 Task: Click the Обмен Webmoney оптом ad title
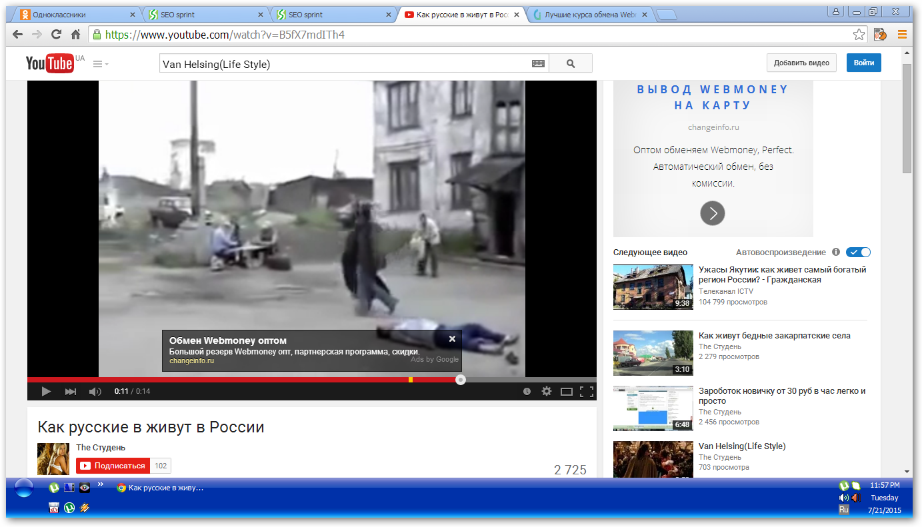(228, 340)
